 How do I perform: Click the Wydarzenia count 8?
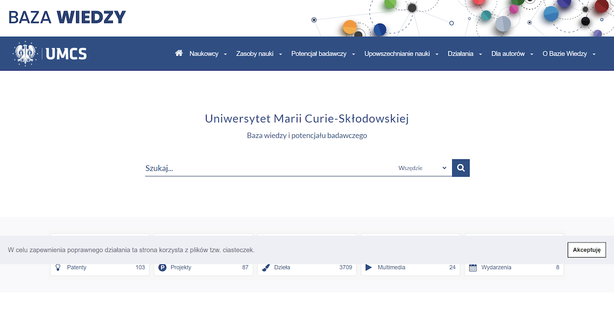click(557, 267)
